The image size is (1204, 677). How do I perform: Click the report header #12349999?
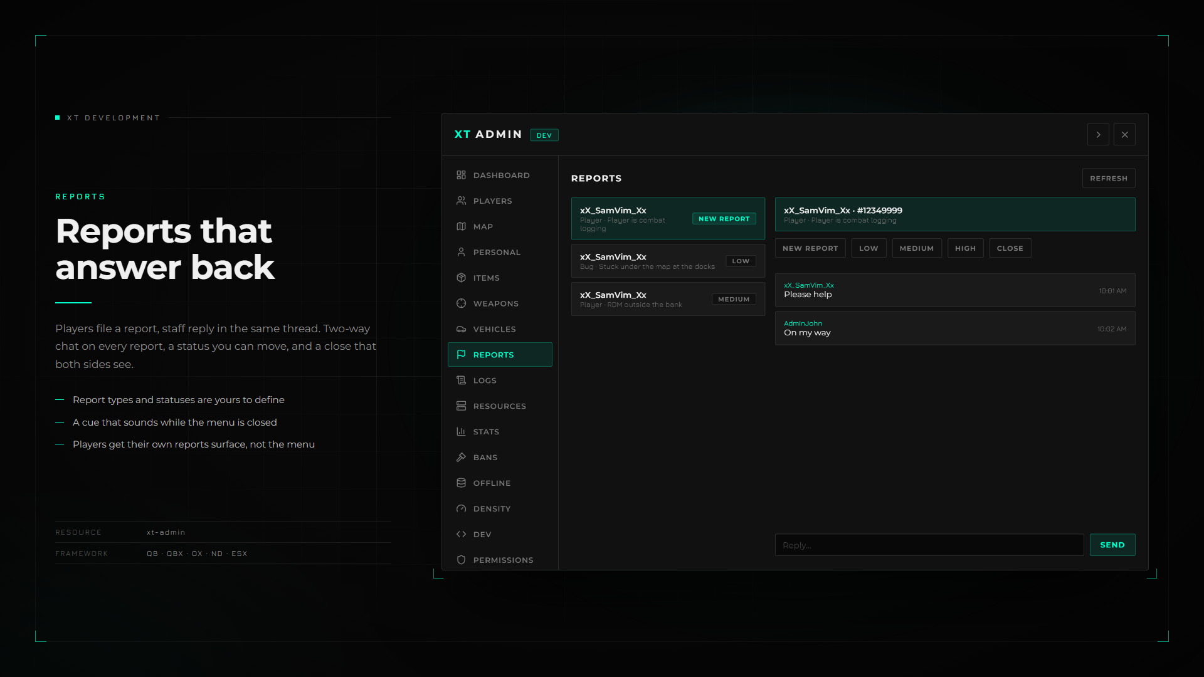point(954,214)
